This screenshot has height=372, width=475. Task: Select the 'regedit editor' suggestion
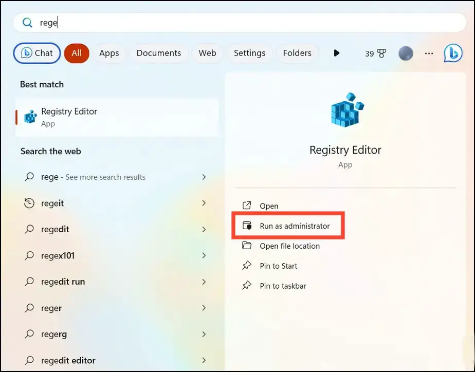[x=68, y=361]
